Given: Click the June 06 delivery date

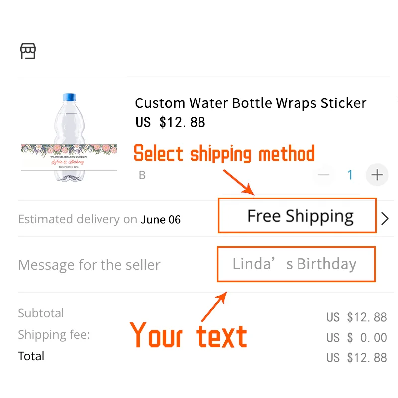Looking at the screenshot, I should click(160, 219).
